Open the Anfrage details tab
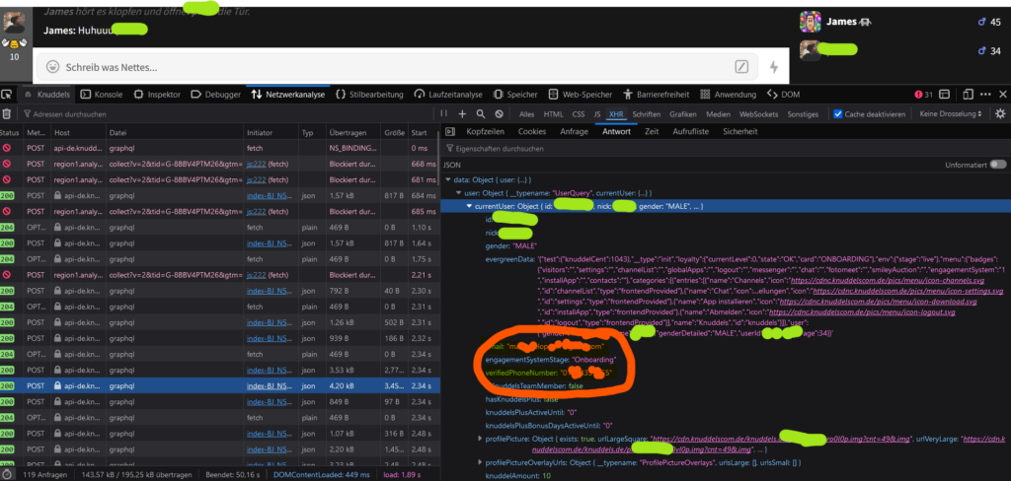The width and height of the screenshot is (1011, 481). 574,131
